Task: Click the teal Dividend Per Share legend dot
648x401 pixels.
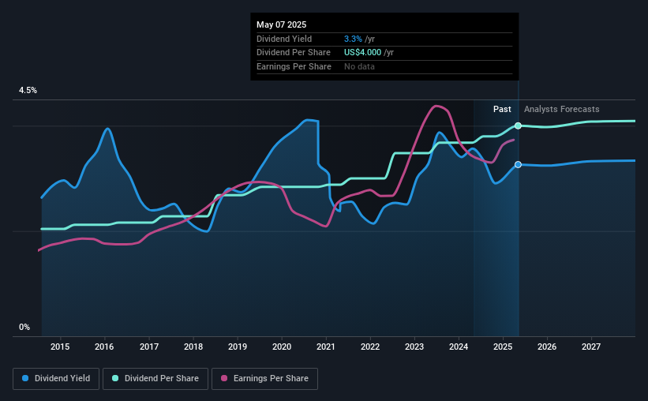Action: [115, 378]
